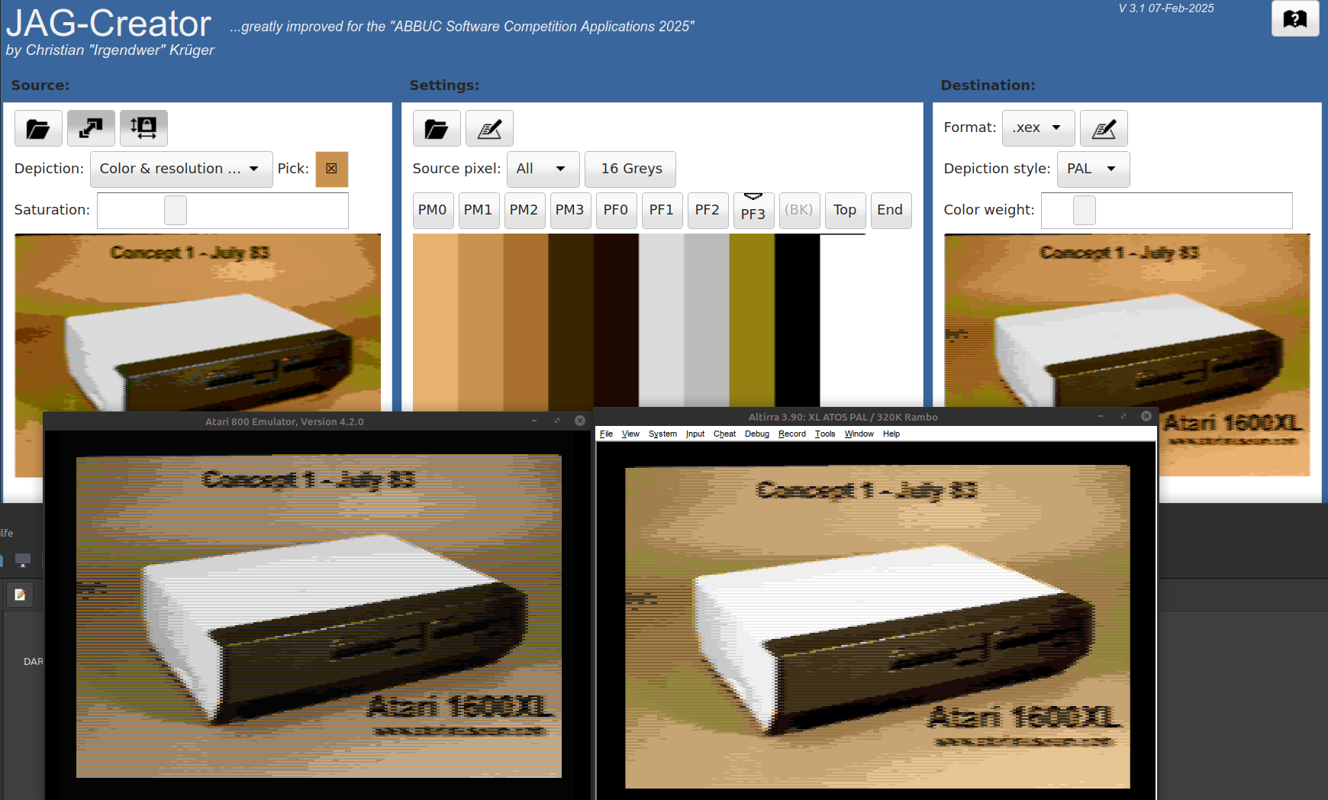The image size is (1328, 800).
Task: Click the monitor icon in background app
Action: pyautogui.click(x=23, y=560)
